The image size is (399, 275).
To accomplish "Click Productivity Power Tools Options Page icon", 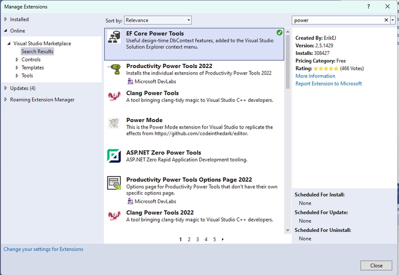I will pyautogui.click(x=114, y=183).
